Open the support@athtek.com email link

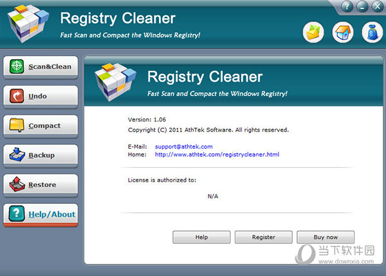pos(183,147)
